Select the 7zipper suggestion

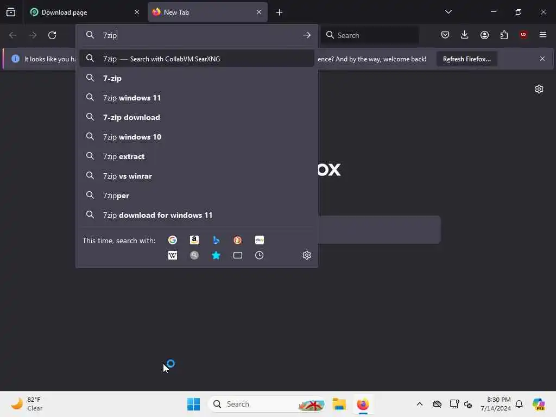197,195
